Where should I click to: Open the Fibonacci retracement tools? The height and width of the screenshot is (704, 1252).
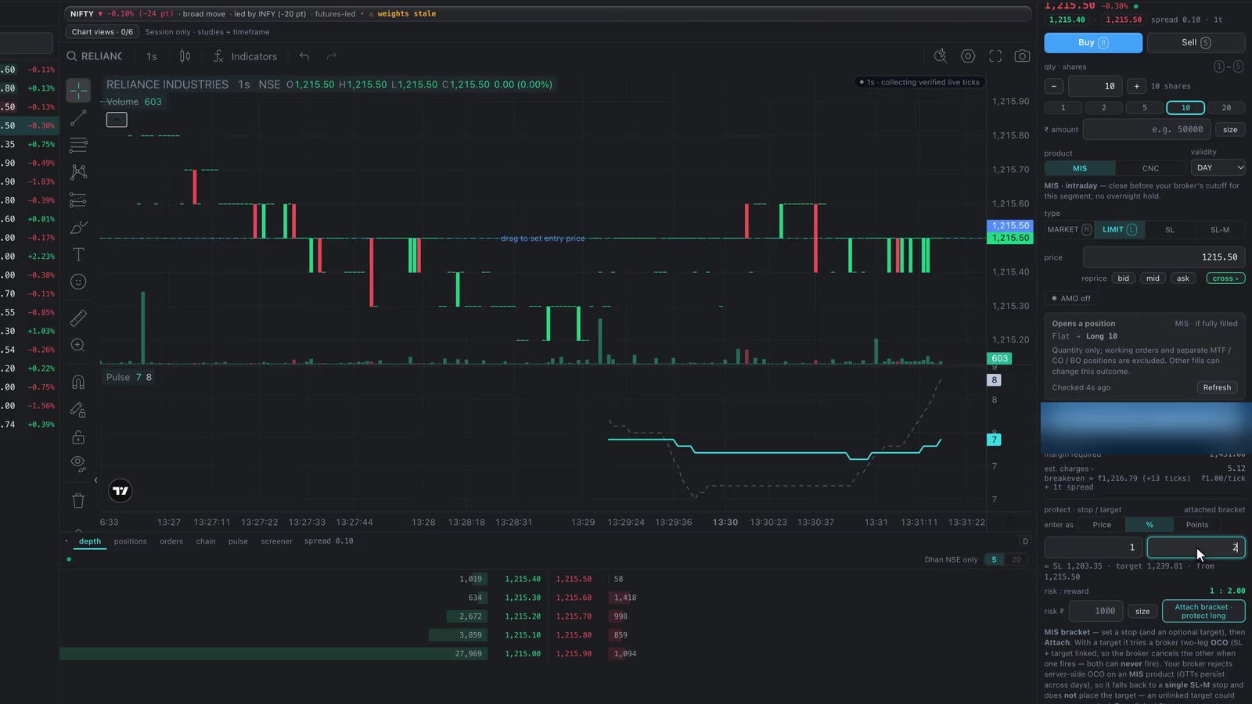[x=78, y=145]
